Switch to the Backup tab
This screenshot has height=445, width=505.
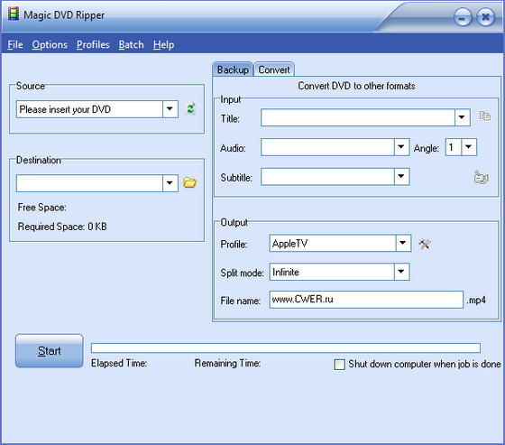click(x=233, y=70)
